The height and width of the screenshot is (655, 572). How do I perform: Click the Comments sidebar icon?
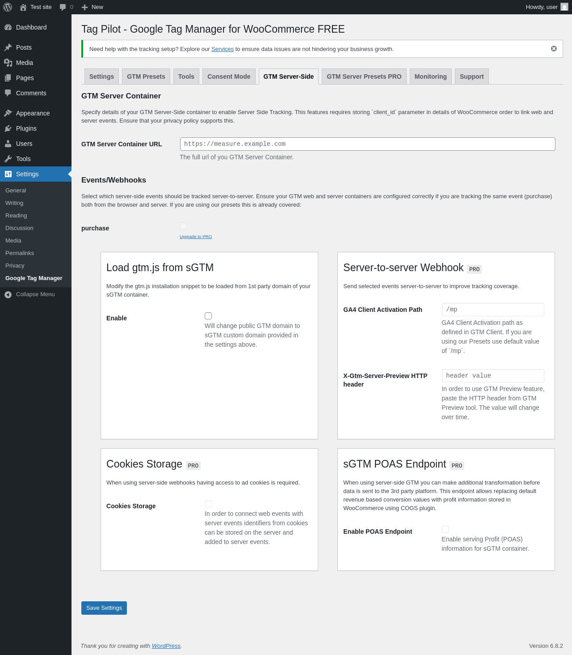click(8, 93)
